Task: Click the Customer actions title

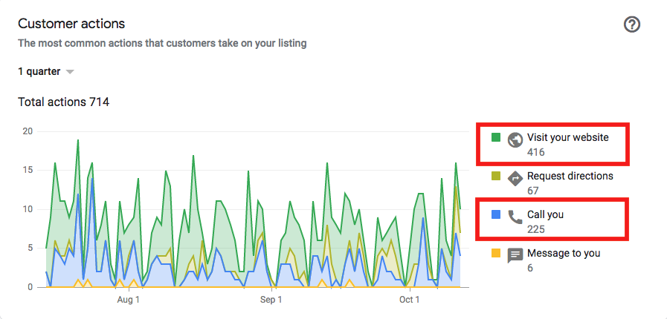Action: pos(71,24)
